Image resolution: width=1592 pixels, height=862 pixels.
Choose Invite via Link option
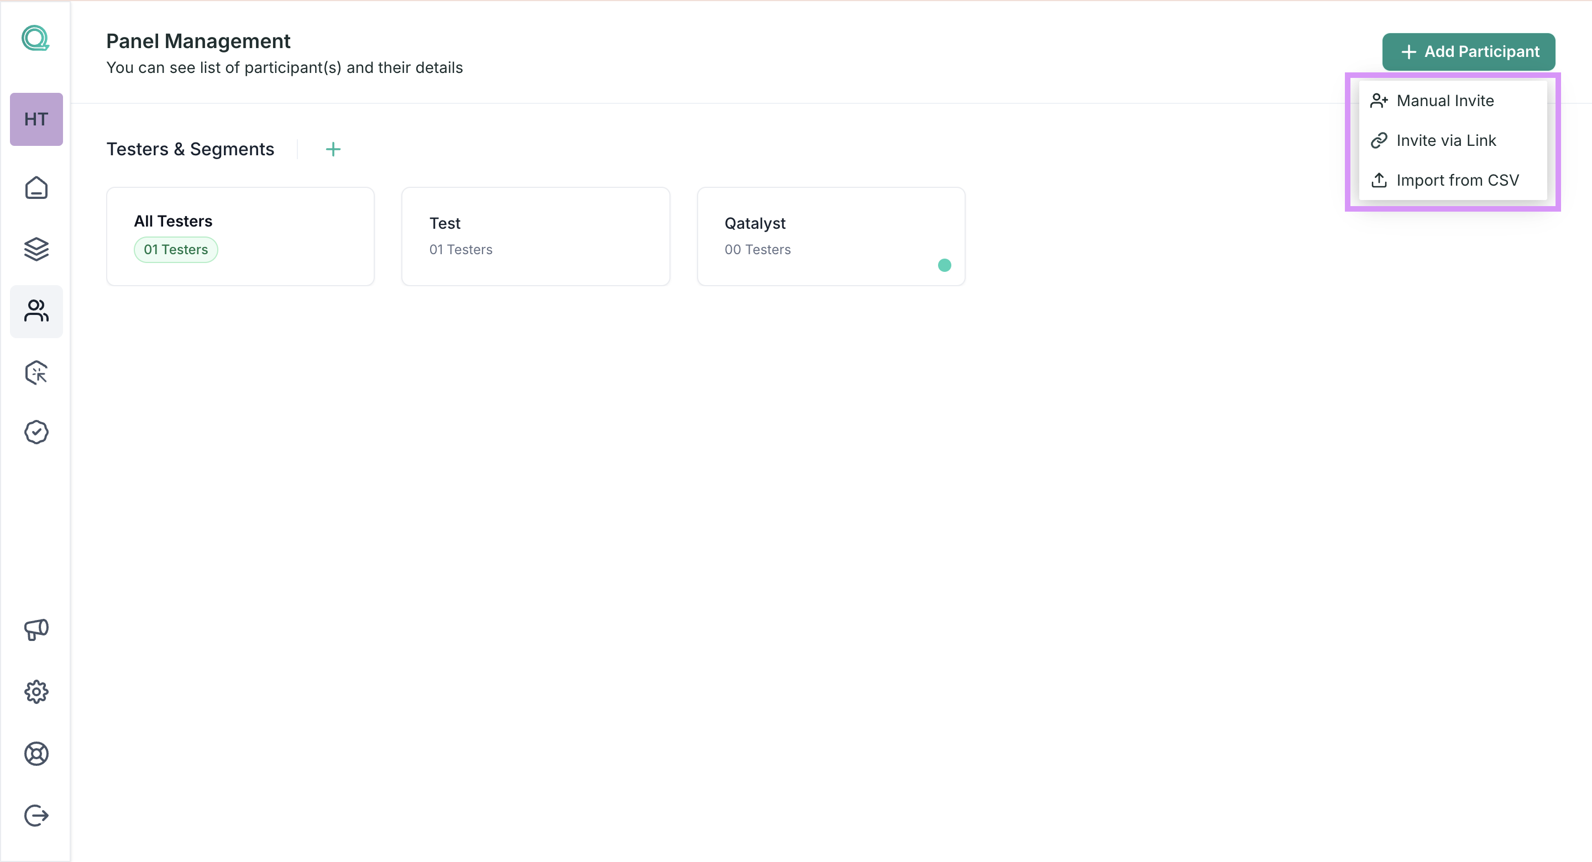[x=1453, y=140]
